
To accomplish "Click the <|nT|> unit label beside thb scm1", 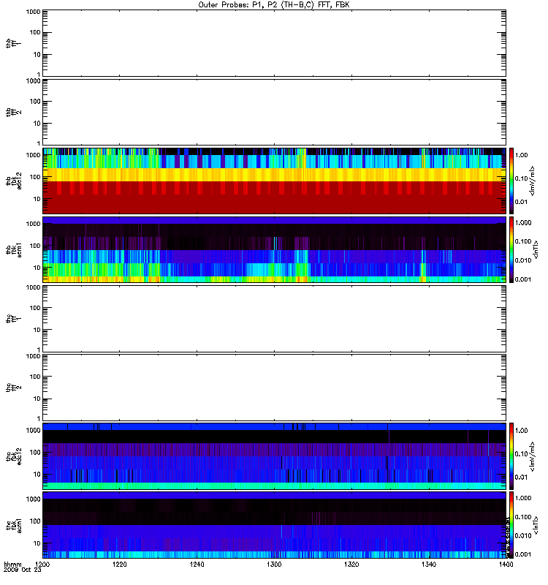I will (536, 249).
